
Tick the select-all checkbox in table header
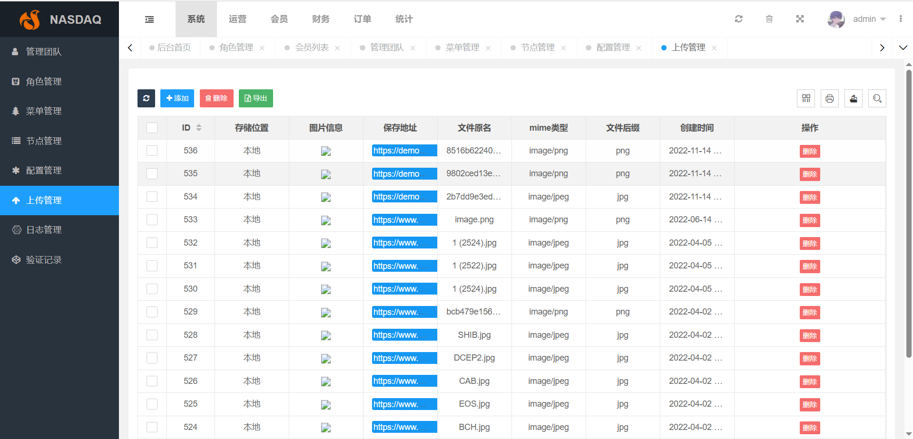tap(152, 128)
